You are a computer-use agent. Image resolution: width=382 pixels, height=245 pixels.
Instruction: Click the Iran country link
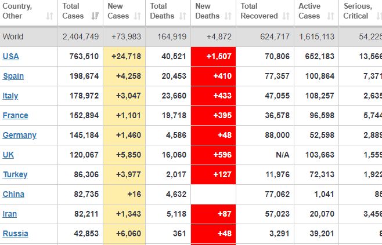click(x=10, y=214)
